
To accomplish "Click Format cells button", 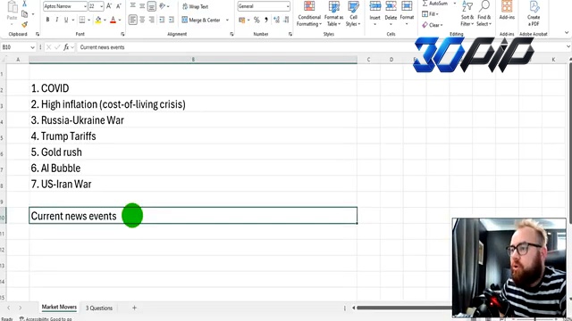I will (x=407, y=14).
